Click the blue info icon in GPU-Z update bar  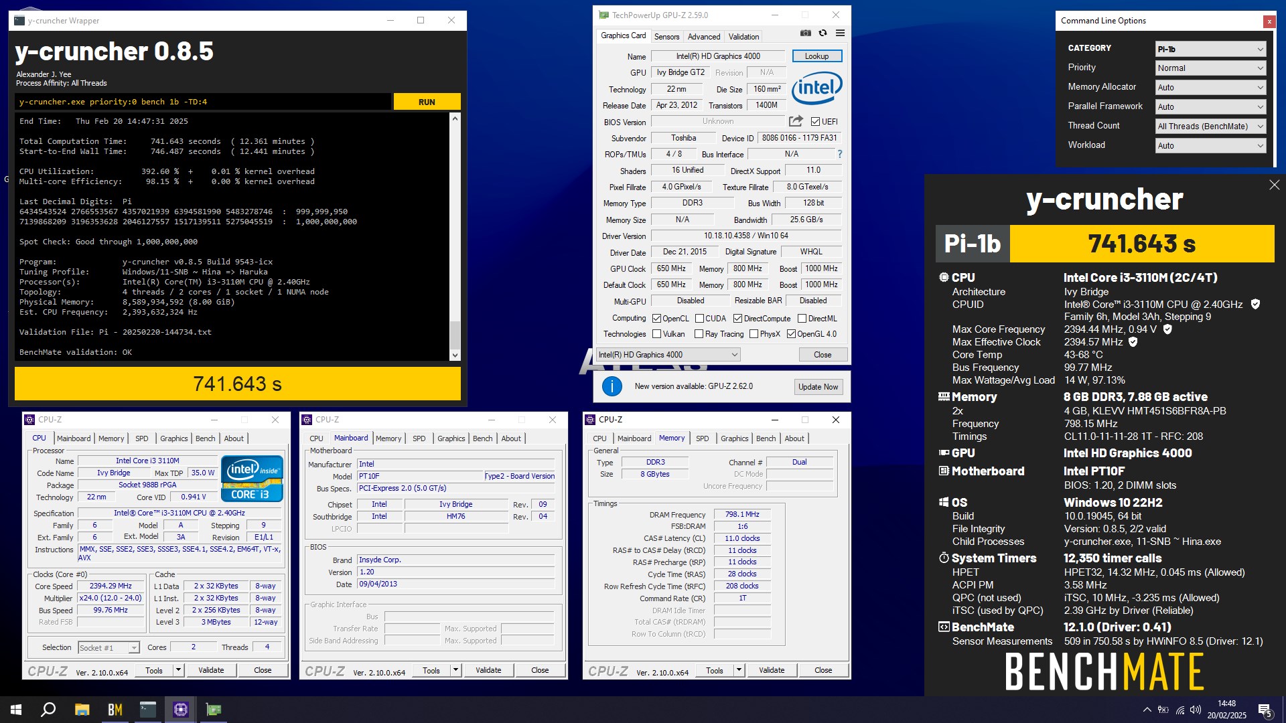coord(612,386)
